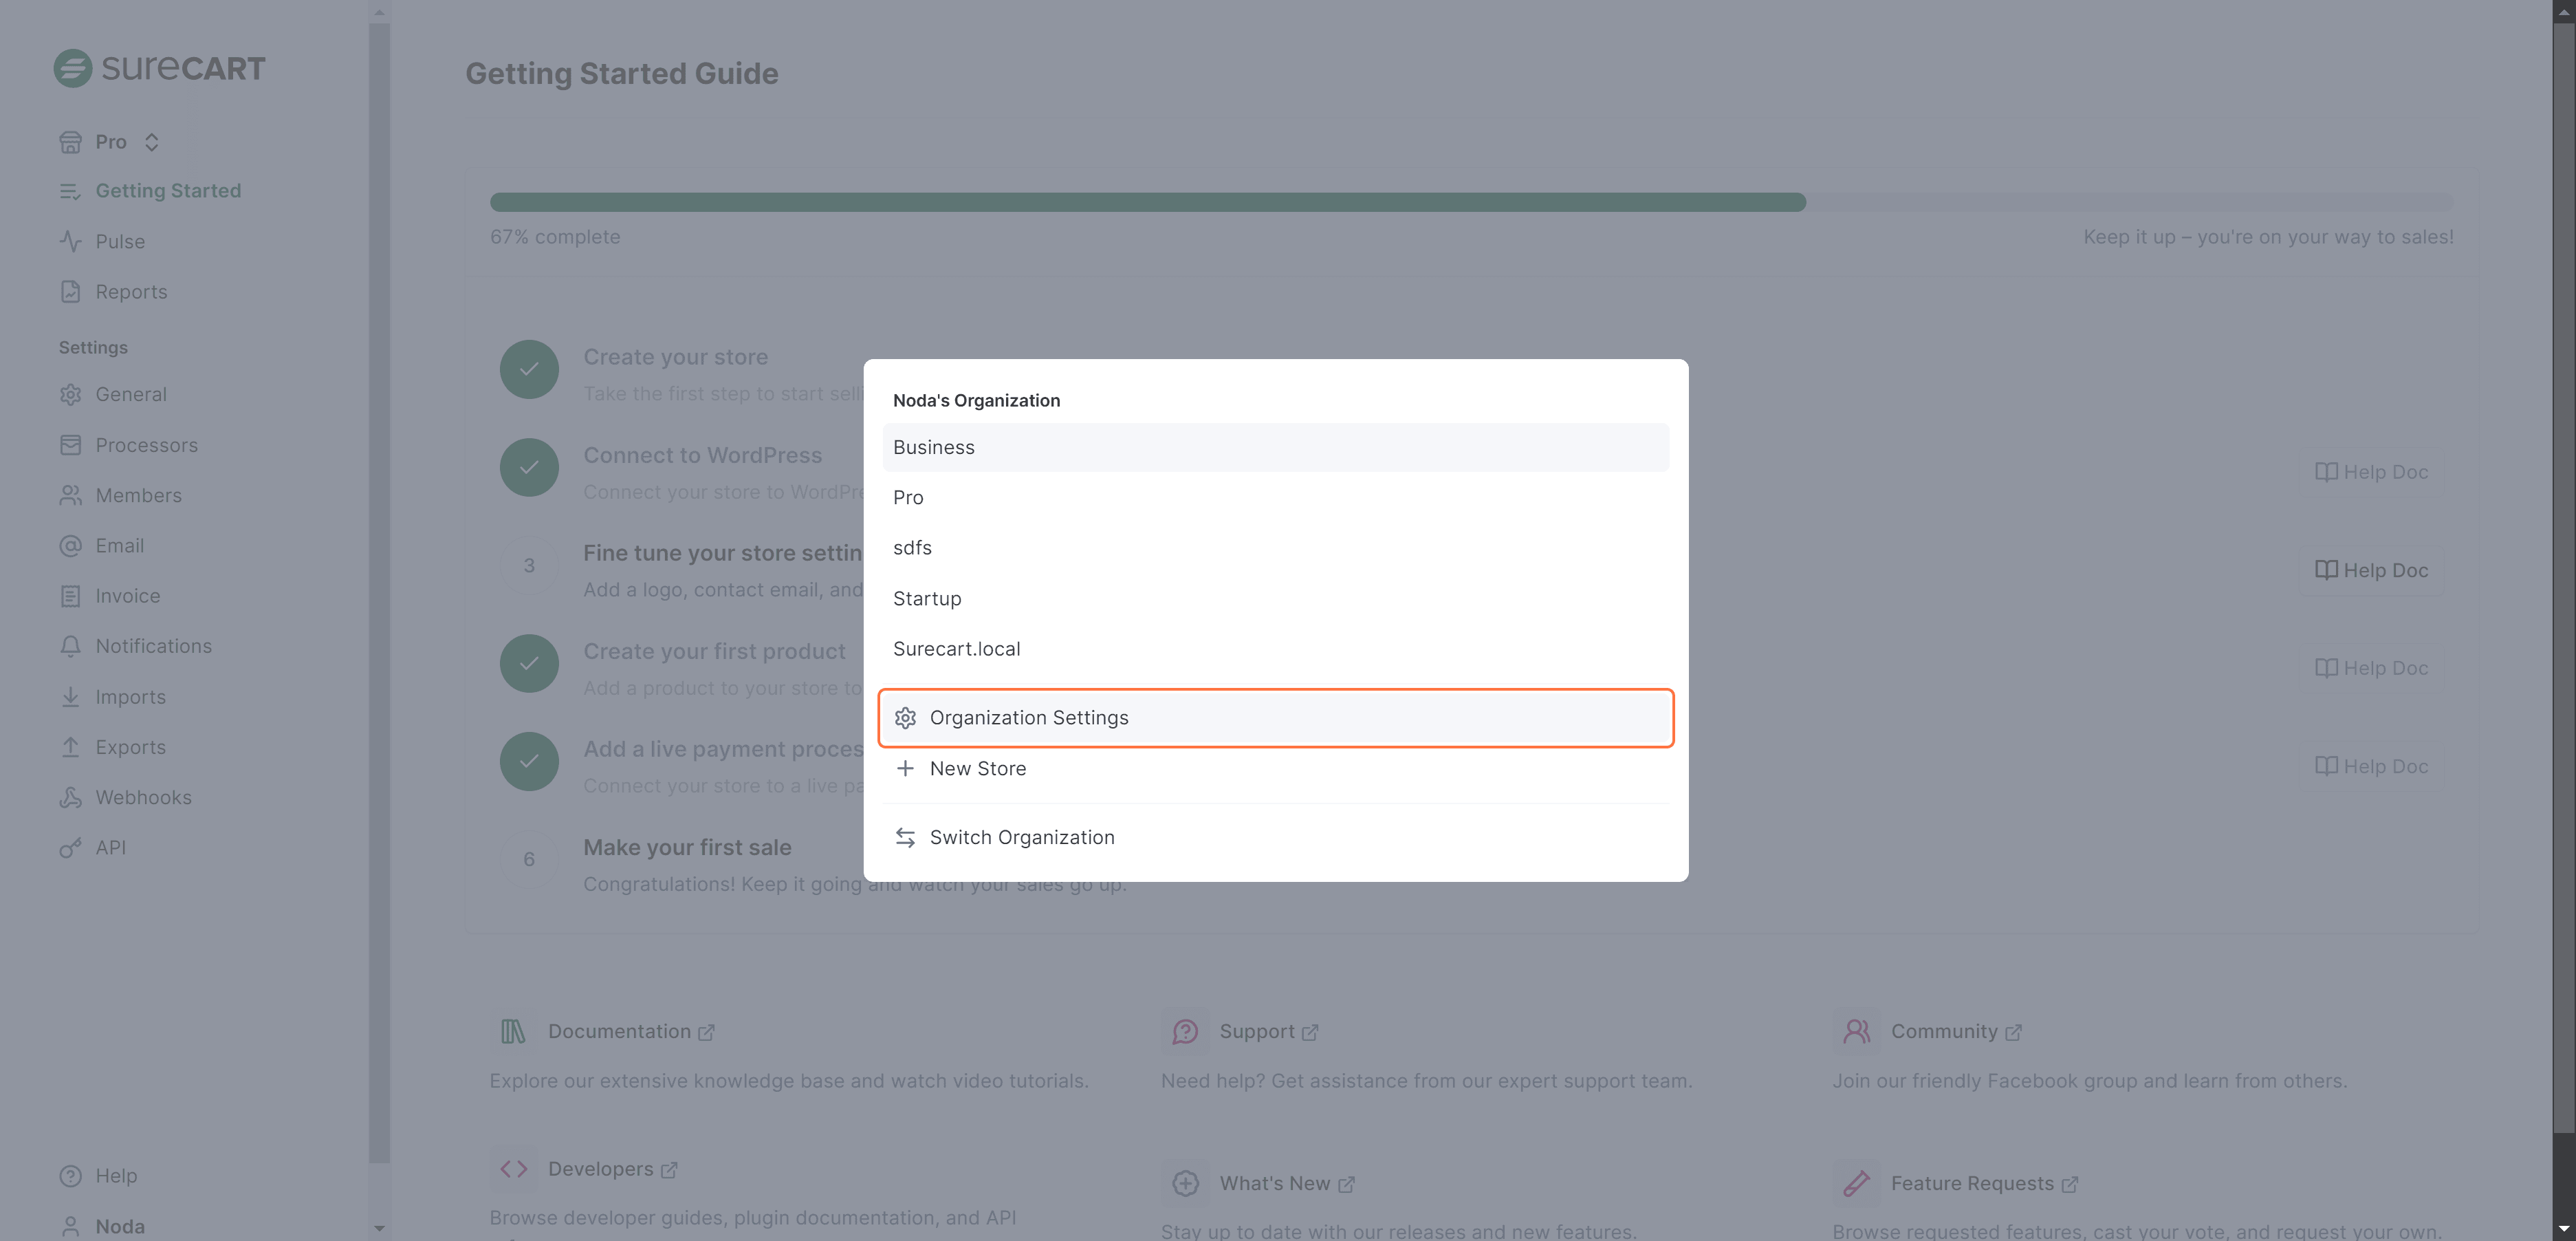The image size is (2576, 1241).
Task: Open the Noda user menu
Action: coord(119,1226)
